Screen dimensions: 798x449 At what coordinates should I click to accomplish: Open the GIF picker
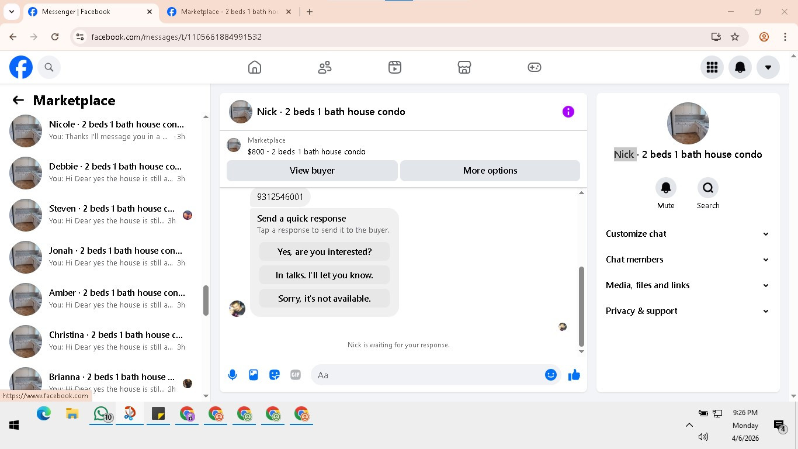point(296,375)
